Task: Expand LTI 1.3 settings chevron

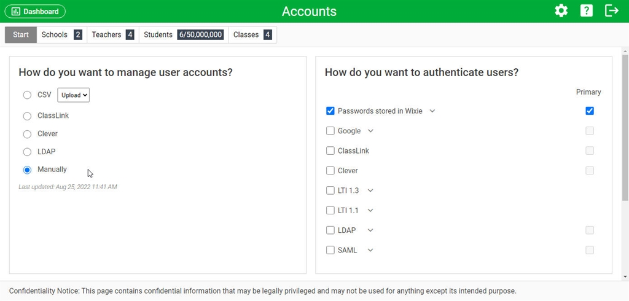Action: click(370, 190)
